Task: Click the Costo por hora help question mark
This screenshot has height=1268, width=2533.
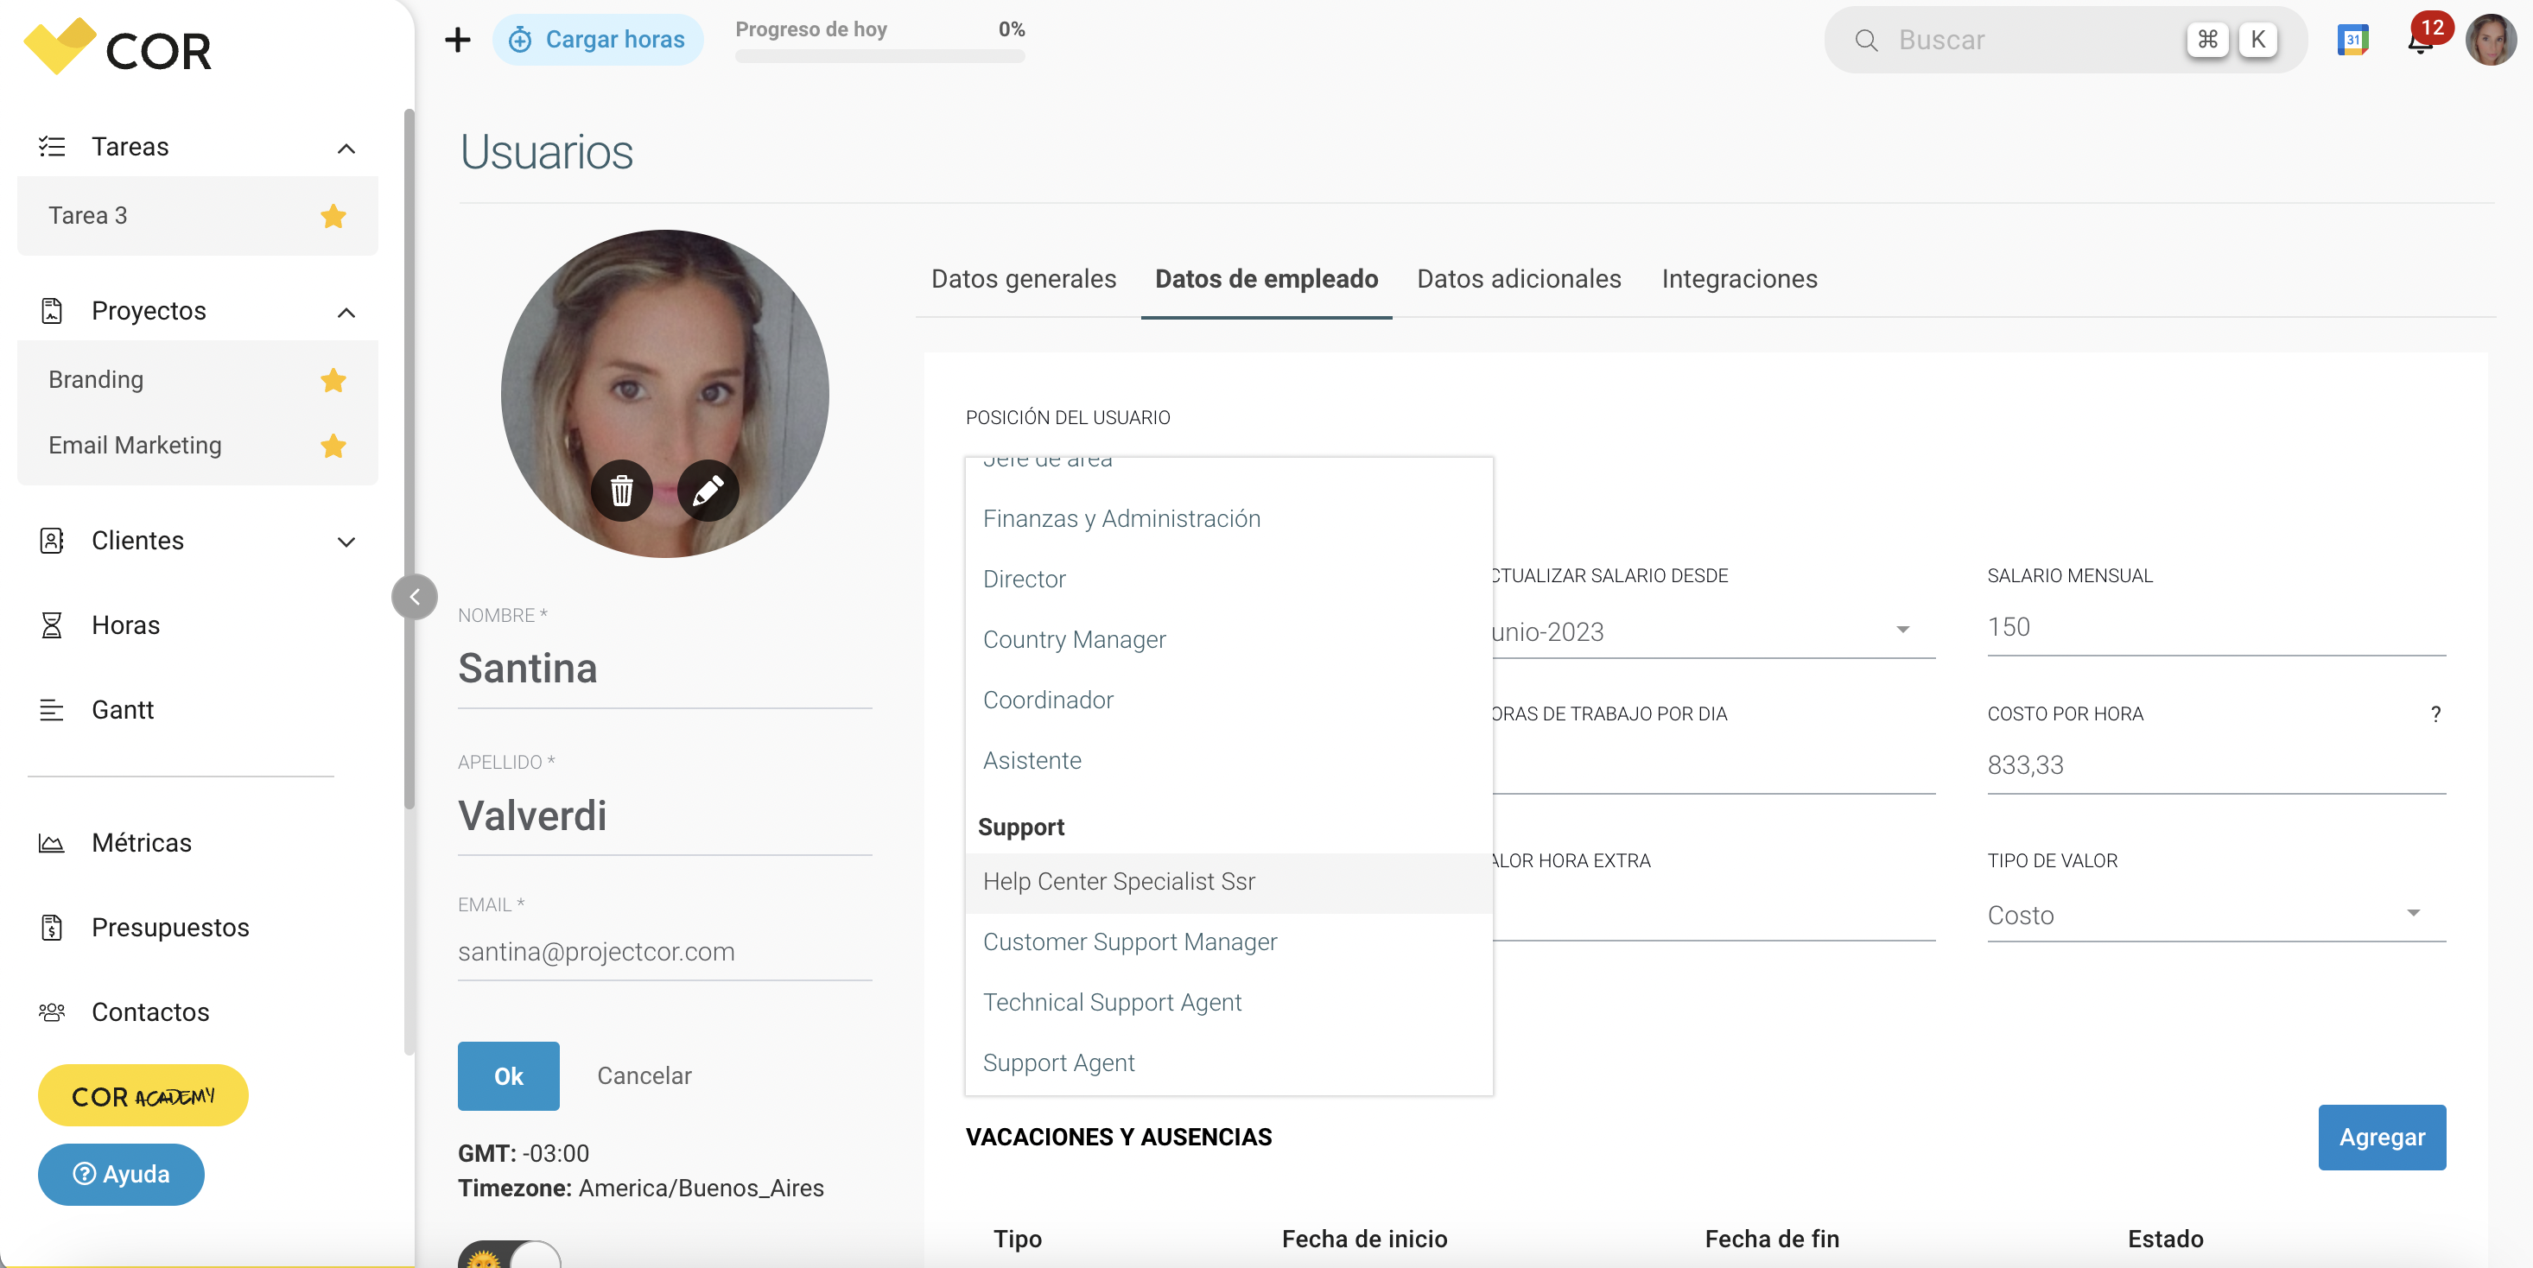Action: coord(2435,714)
